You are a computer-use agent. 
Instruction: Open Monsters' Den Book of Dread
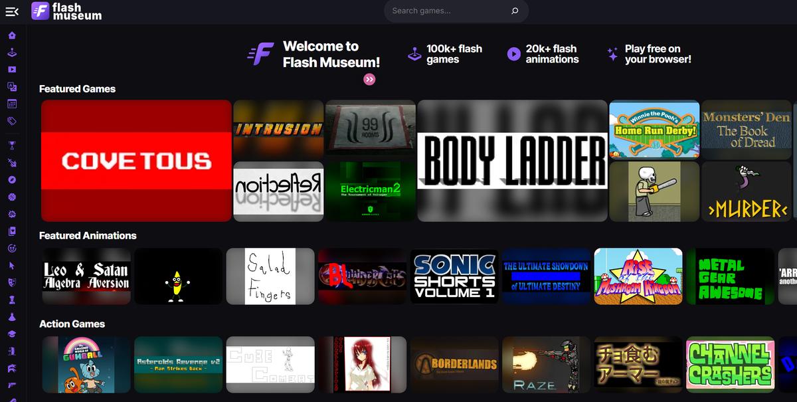[x=747, y=130]
